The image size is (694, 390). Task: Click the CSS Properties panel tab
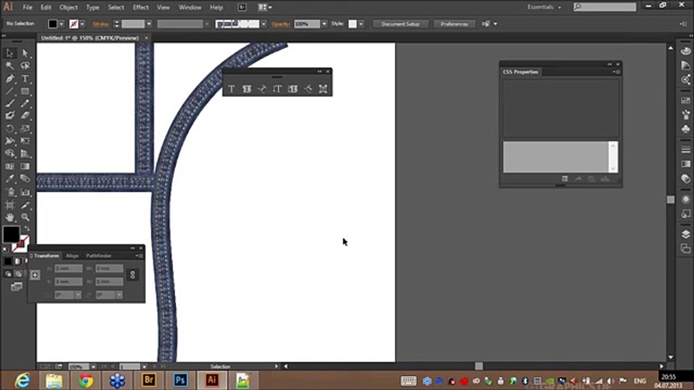[x=520, y=72]
